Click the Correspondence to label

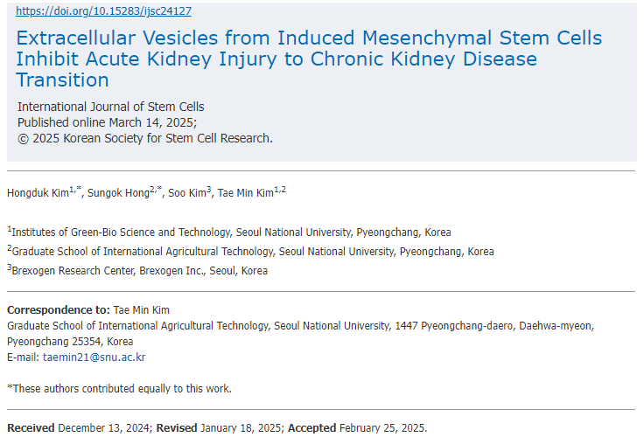click(58, 310)
